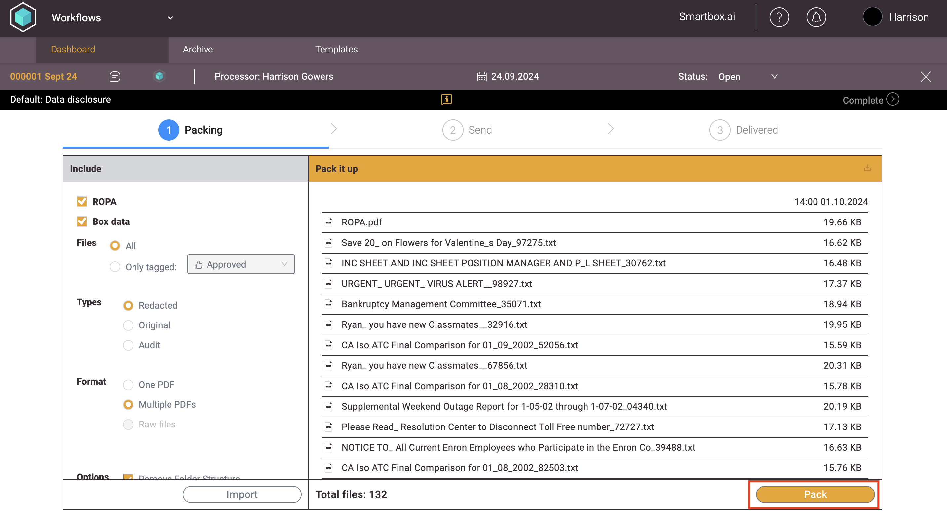Select the Original type radio button
Viewport: 947px width, 511px height.
[128, 325]
